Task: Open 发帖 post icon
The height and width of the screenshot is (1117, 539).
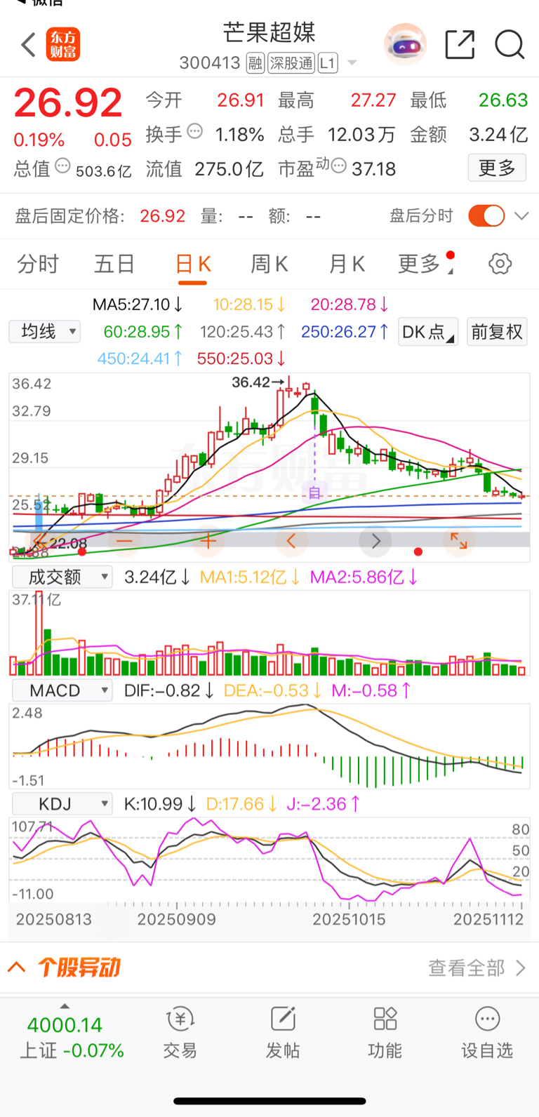Action: coord(283,1019)
